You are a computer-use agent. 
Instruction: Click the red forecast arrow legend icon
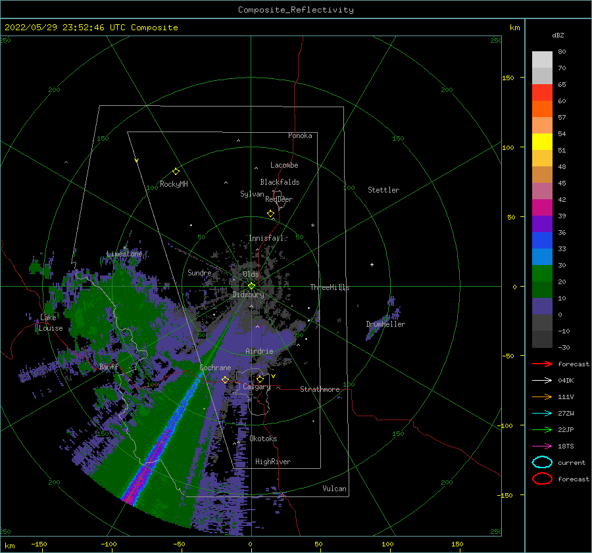pyautogui.click(x=542, y=364)
